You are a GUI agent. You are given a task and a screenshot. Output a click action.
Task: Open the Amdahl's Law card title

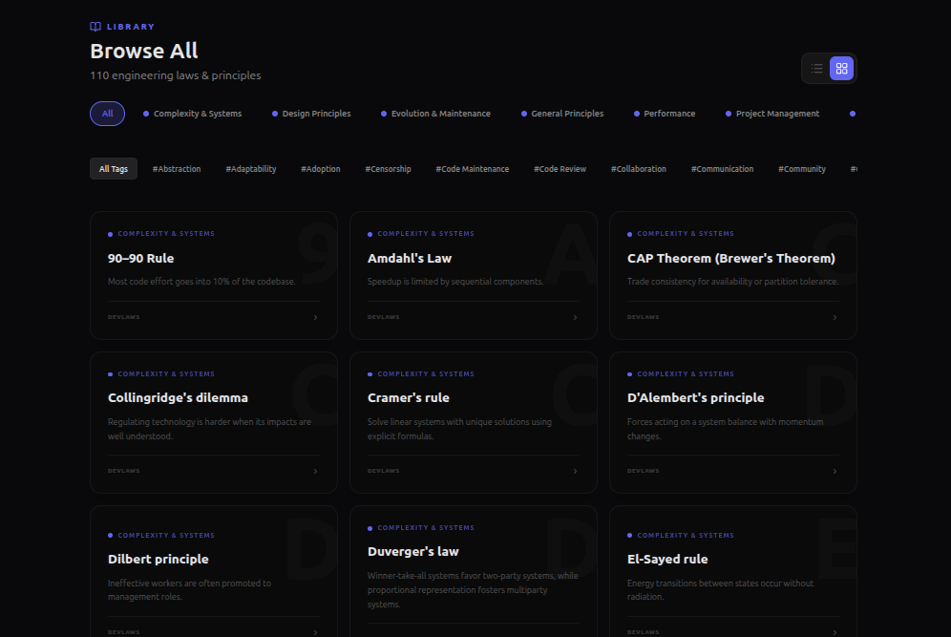(x=410, y=259)
